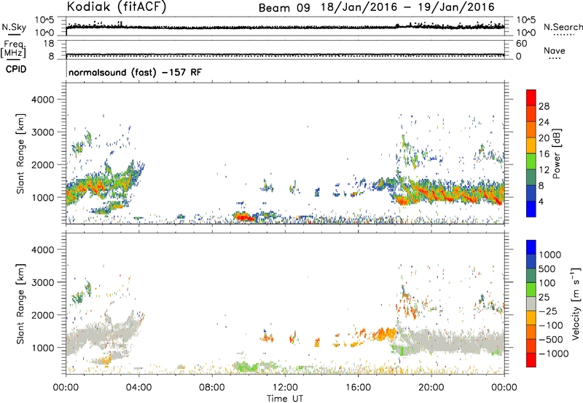Image resolution: width=583 pixels, height=403 pixels.
Task: Click the "24" power colorbar label
Action: coord(544,122)
